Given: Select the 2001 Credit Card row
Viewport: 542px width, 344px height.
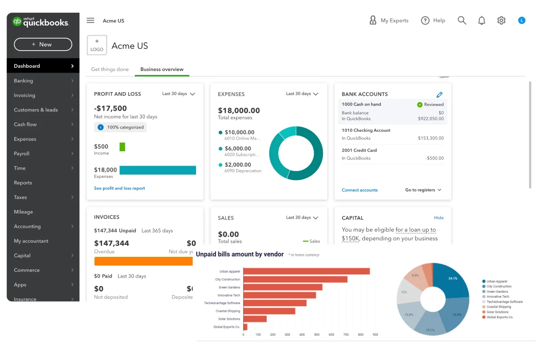Looking at the screenshot, I should [x=392, y=154].
